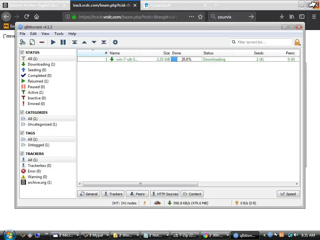Toggle TRACKERS filter checkbox
Screen dimensions: 320x240
pos(22,153)
